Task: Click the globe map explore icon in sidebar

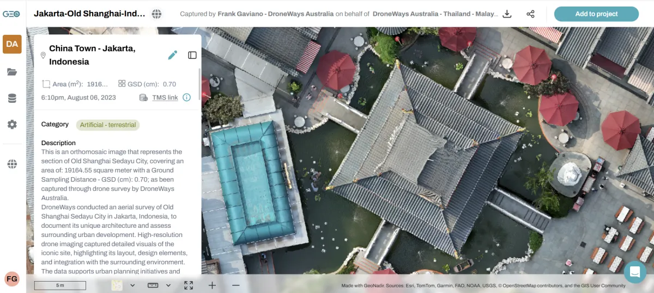Action: (x=12, y=164)
